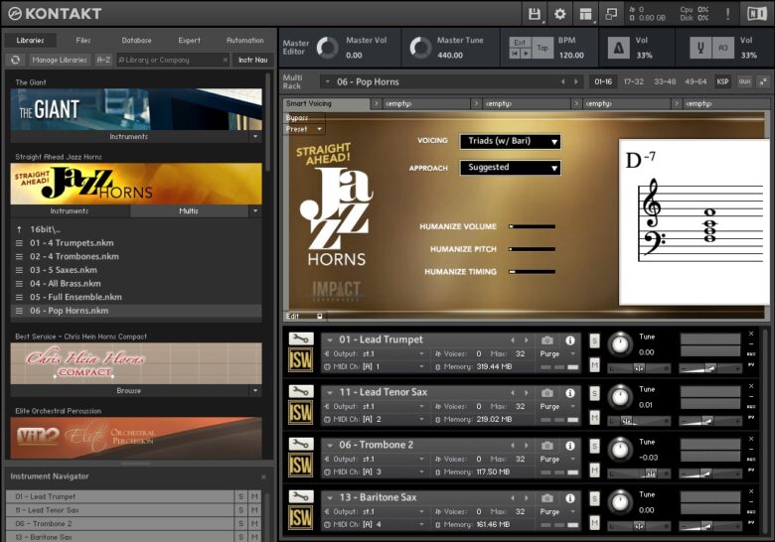Open the workspace layout panel icon
The image size is (775, 542).
(585, 14)
